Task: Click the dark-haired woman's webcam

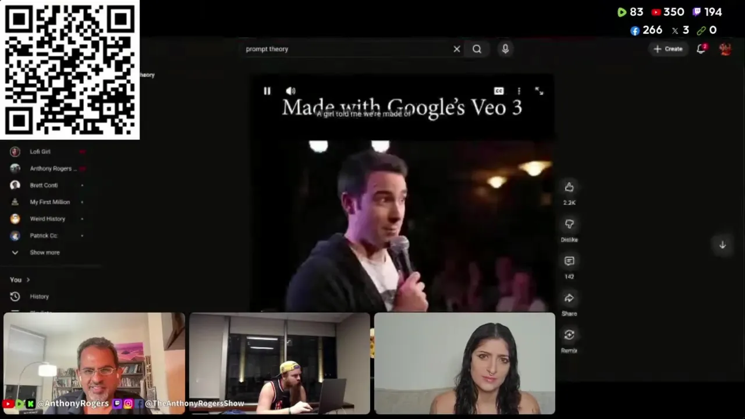Action: 464,364
